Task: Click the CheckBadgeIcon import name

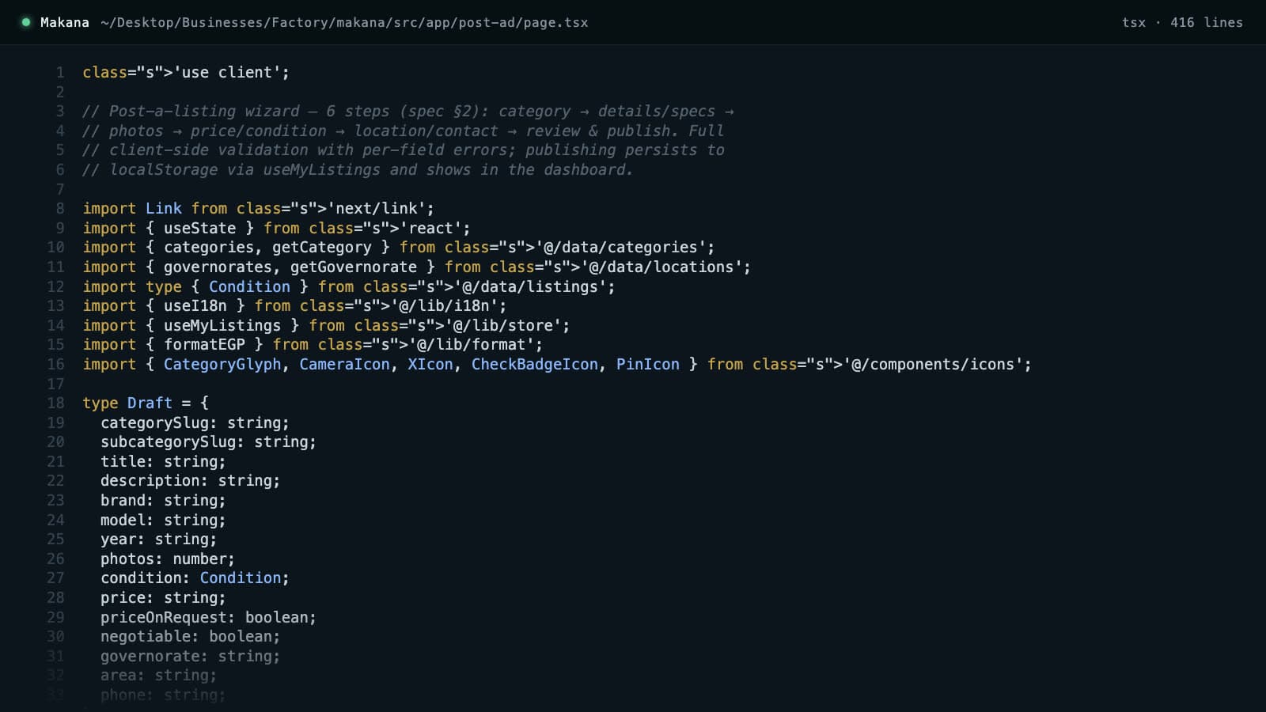Action: (535, 364)
